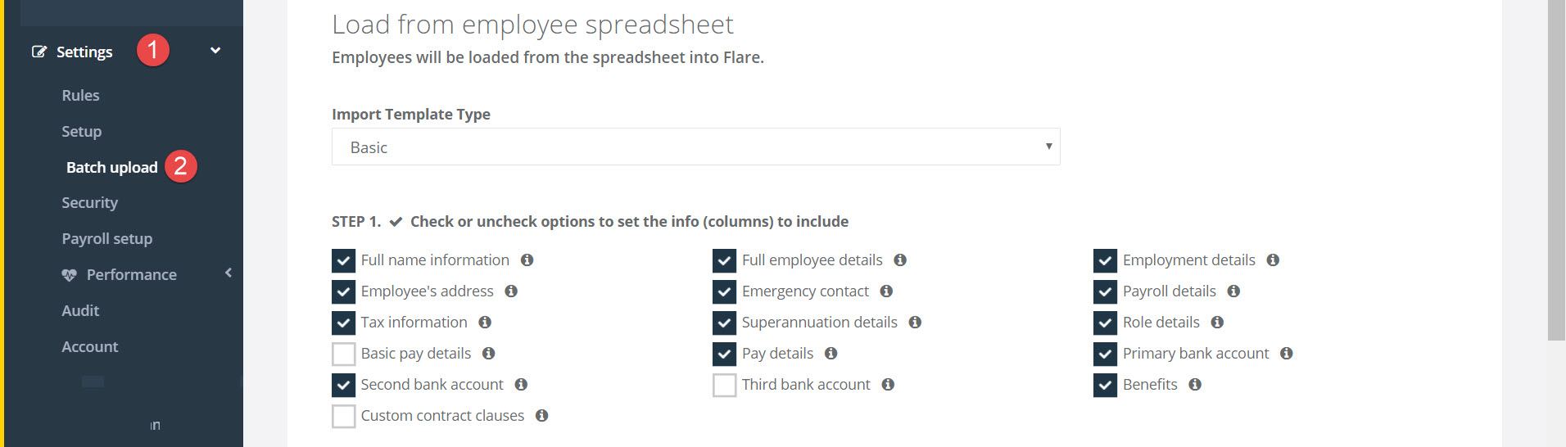1566x447 pixels.
Task: Open Batch upload in sidebar
Action: tap(111, 167)
